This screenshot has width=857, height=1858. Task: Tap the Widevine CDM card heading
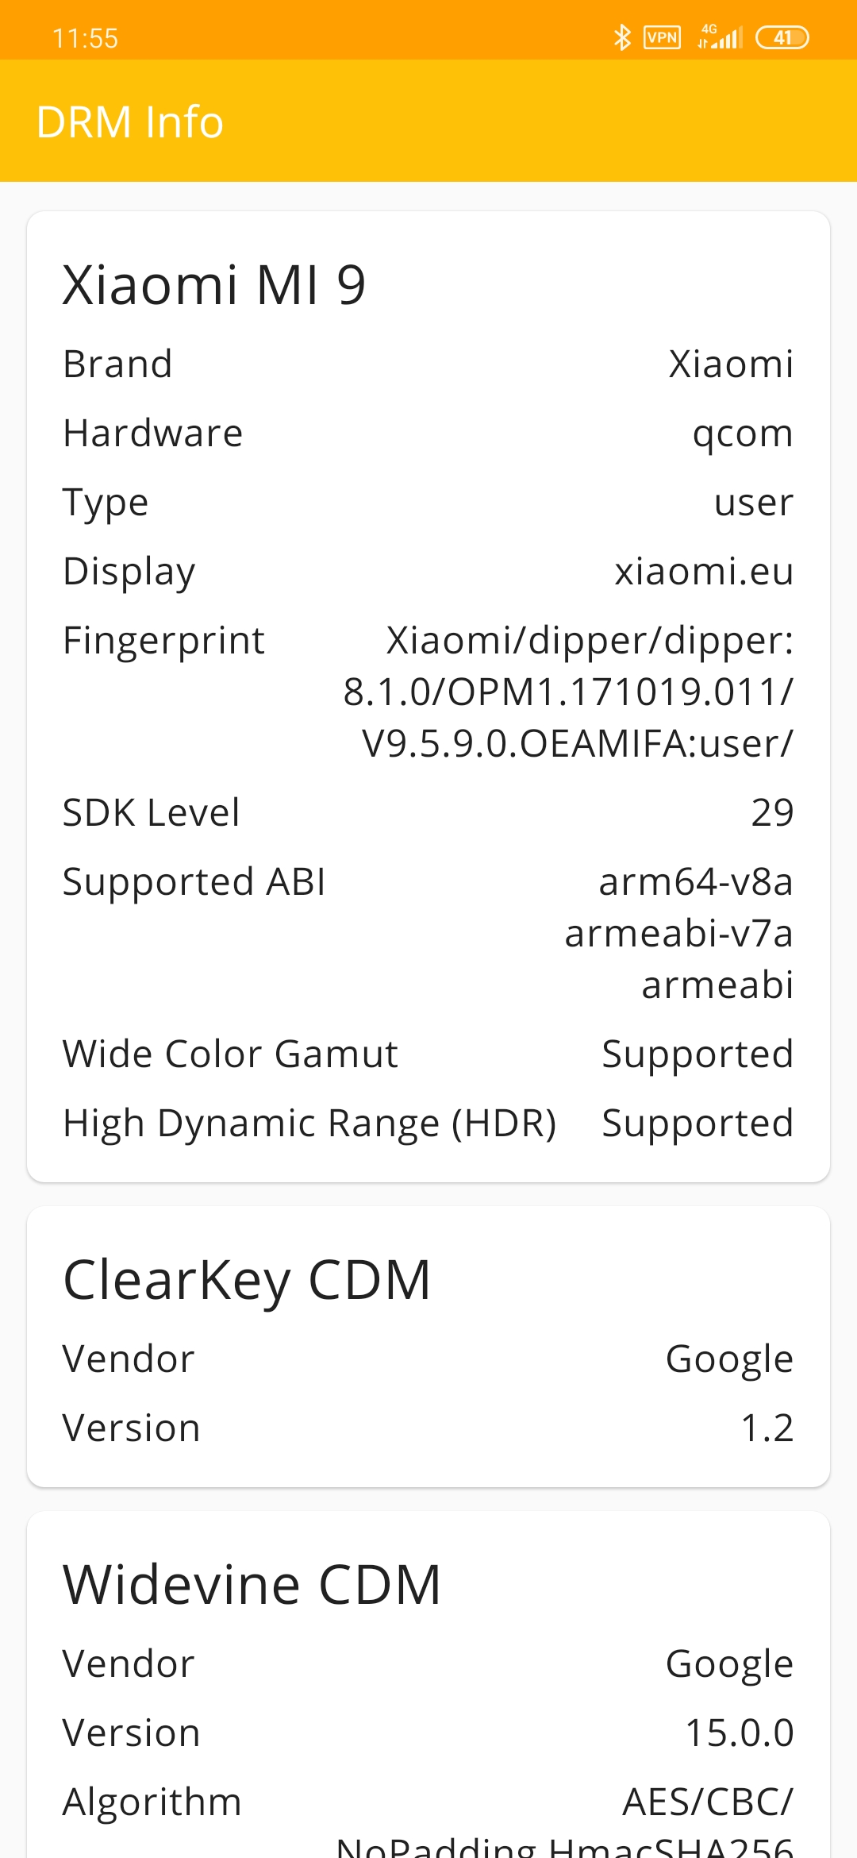(x=252, y=1584)
